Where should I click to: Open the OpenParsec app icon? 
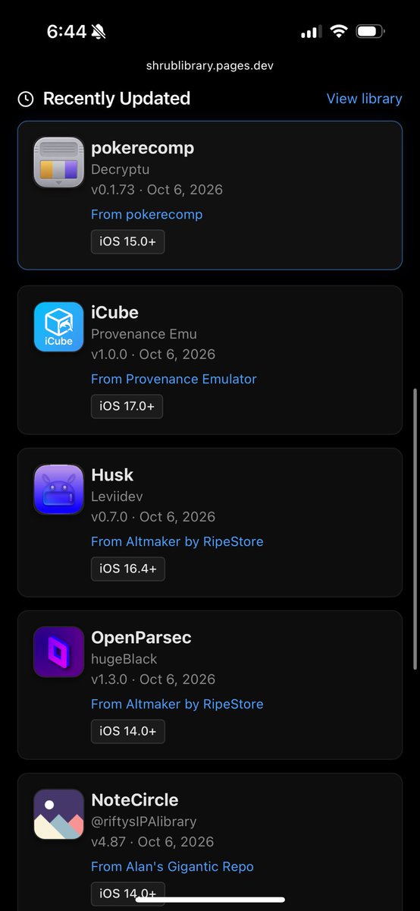click(59, 652)
